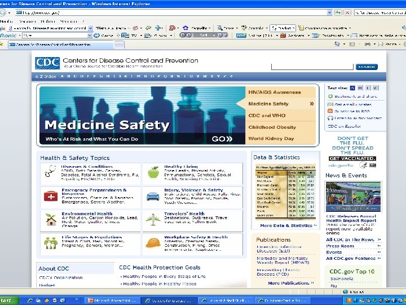The image size is (406, 305).
Task: Select the CDC and WHO feature tab
Action: point(280,115)
